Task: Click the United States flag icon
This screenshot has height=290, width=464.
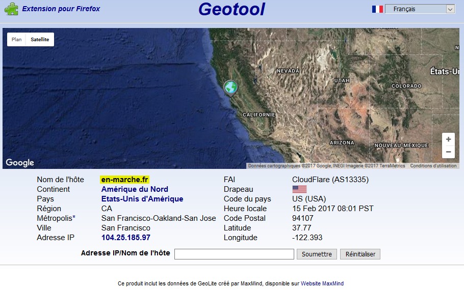Action: click(299, 189)
